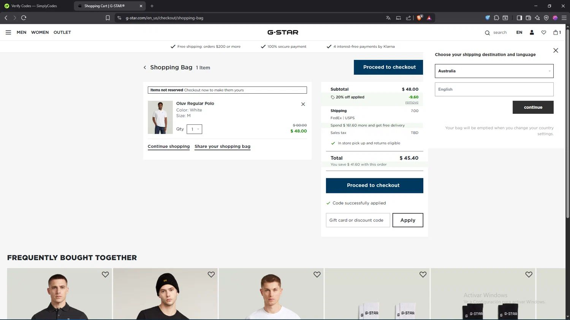The height and width of the screenshot is (320, 570).
Task: Add black socks product to wishlist
Action: point(529,275)
